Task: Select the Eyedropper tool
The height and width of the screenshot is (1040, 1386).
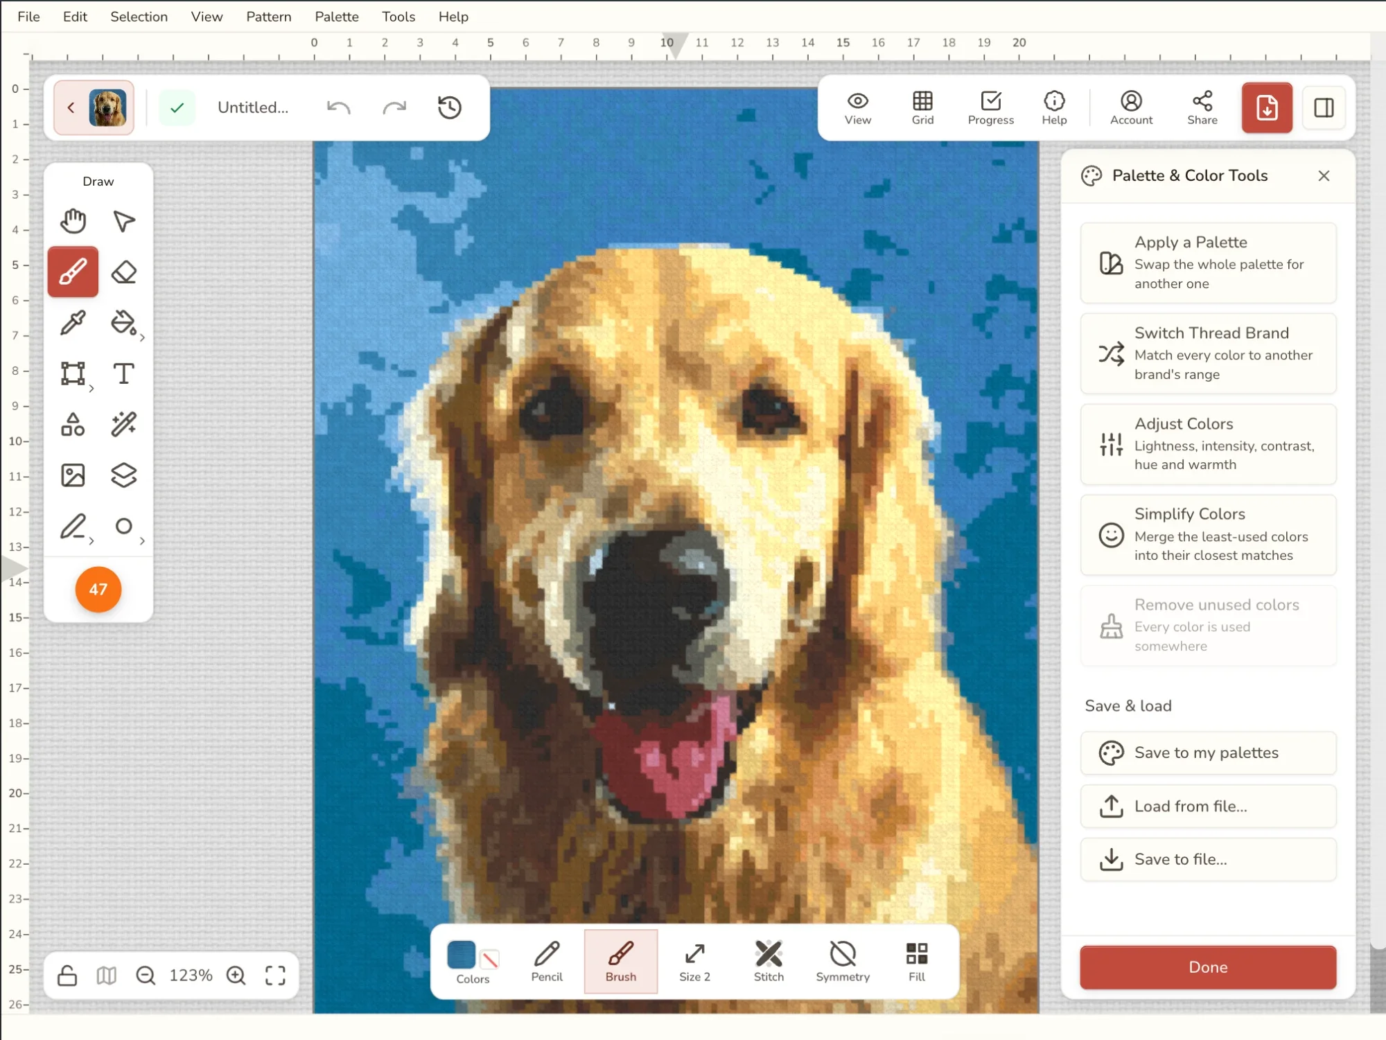Action: point(73,323)
